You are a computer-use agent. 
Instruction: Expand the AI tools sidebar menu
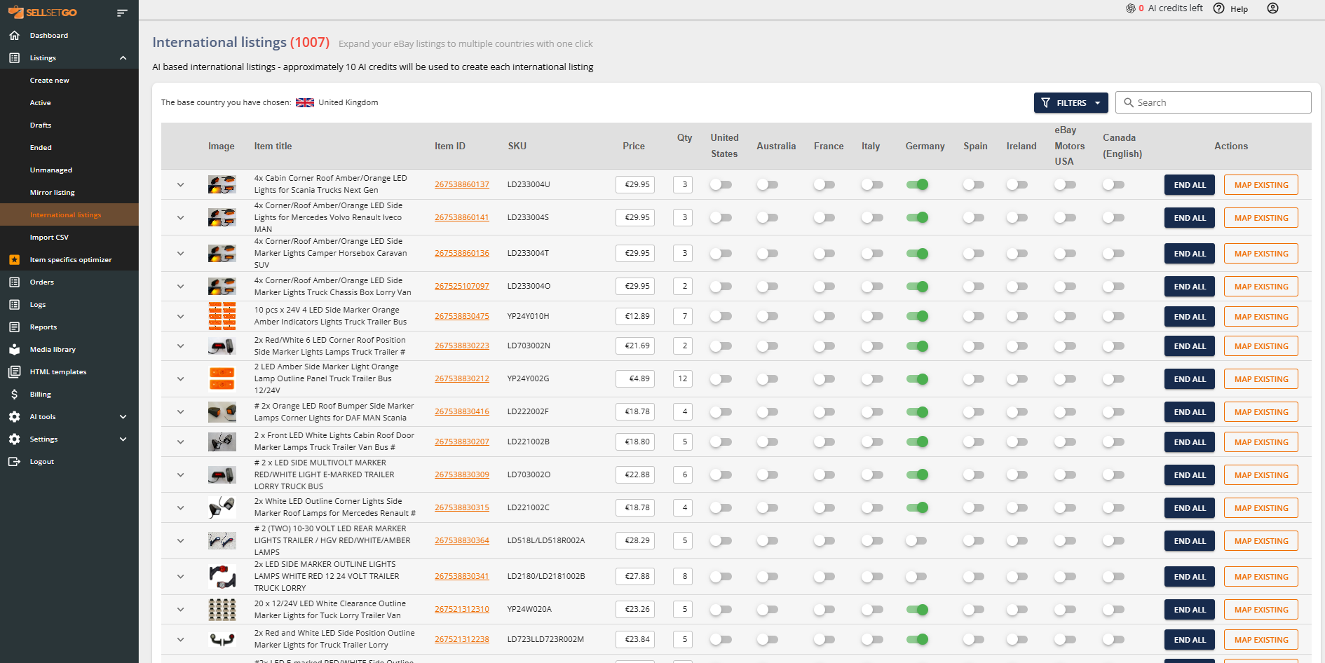click(123, 417)
